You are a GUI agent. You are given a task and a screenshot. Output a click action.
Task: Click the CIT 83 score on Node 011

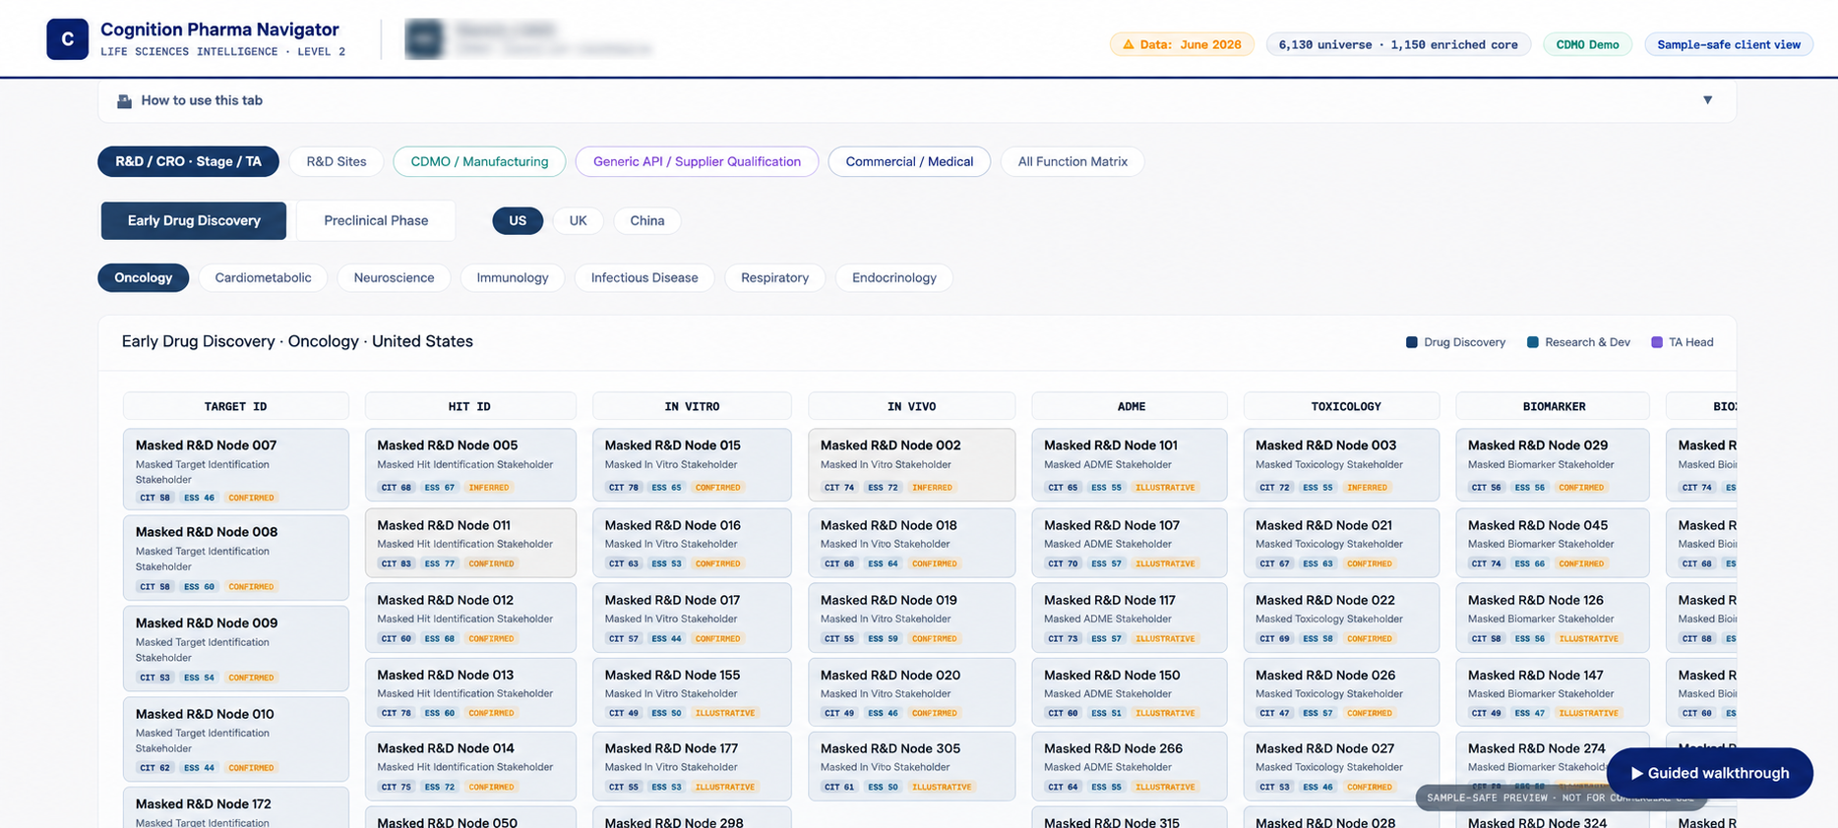coord(397,564)
